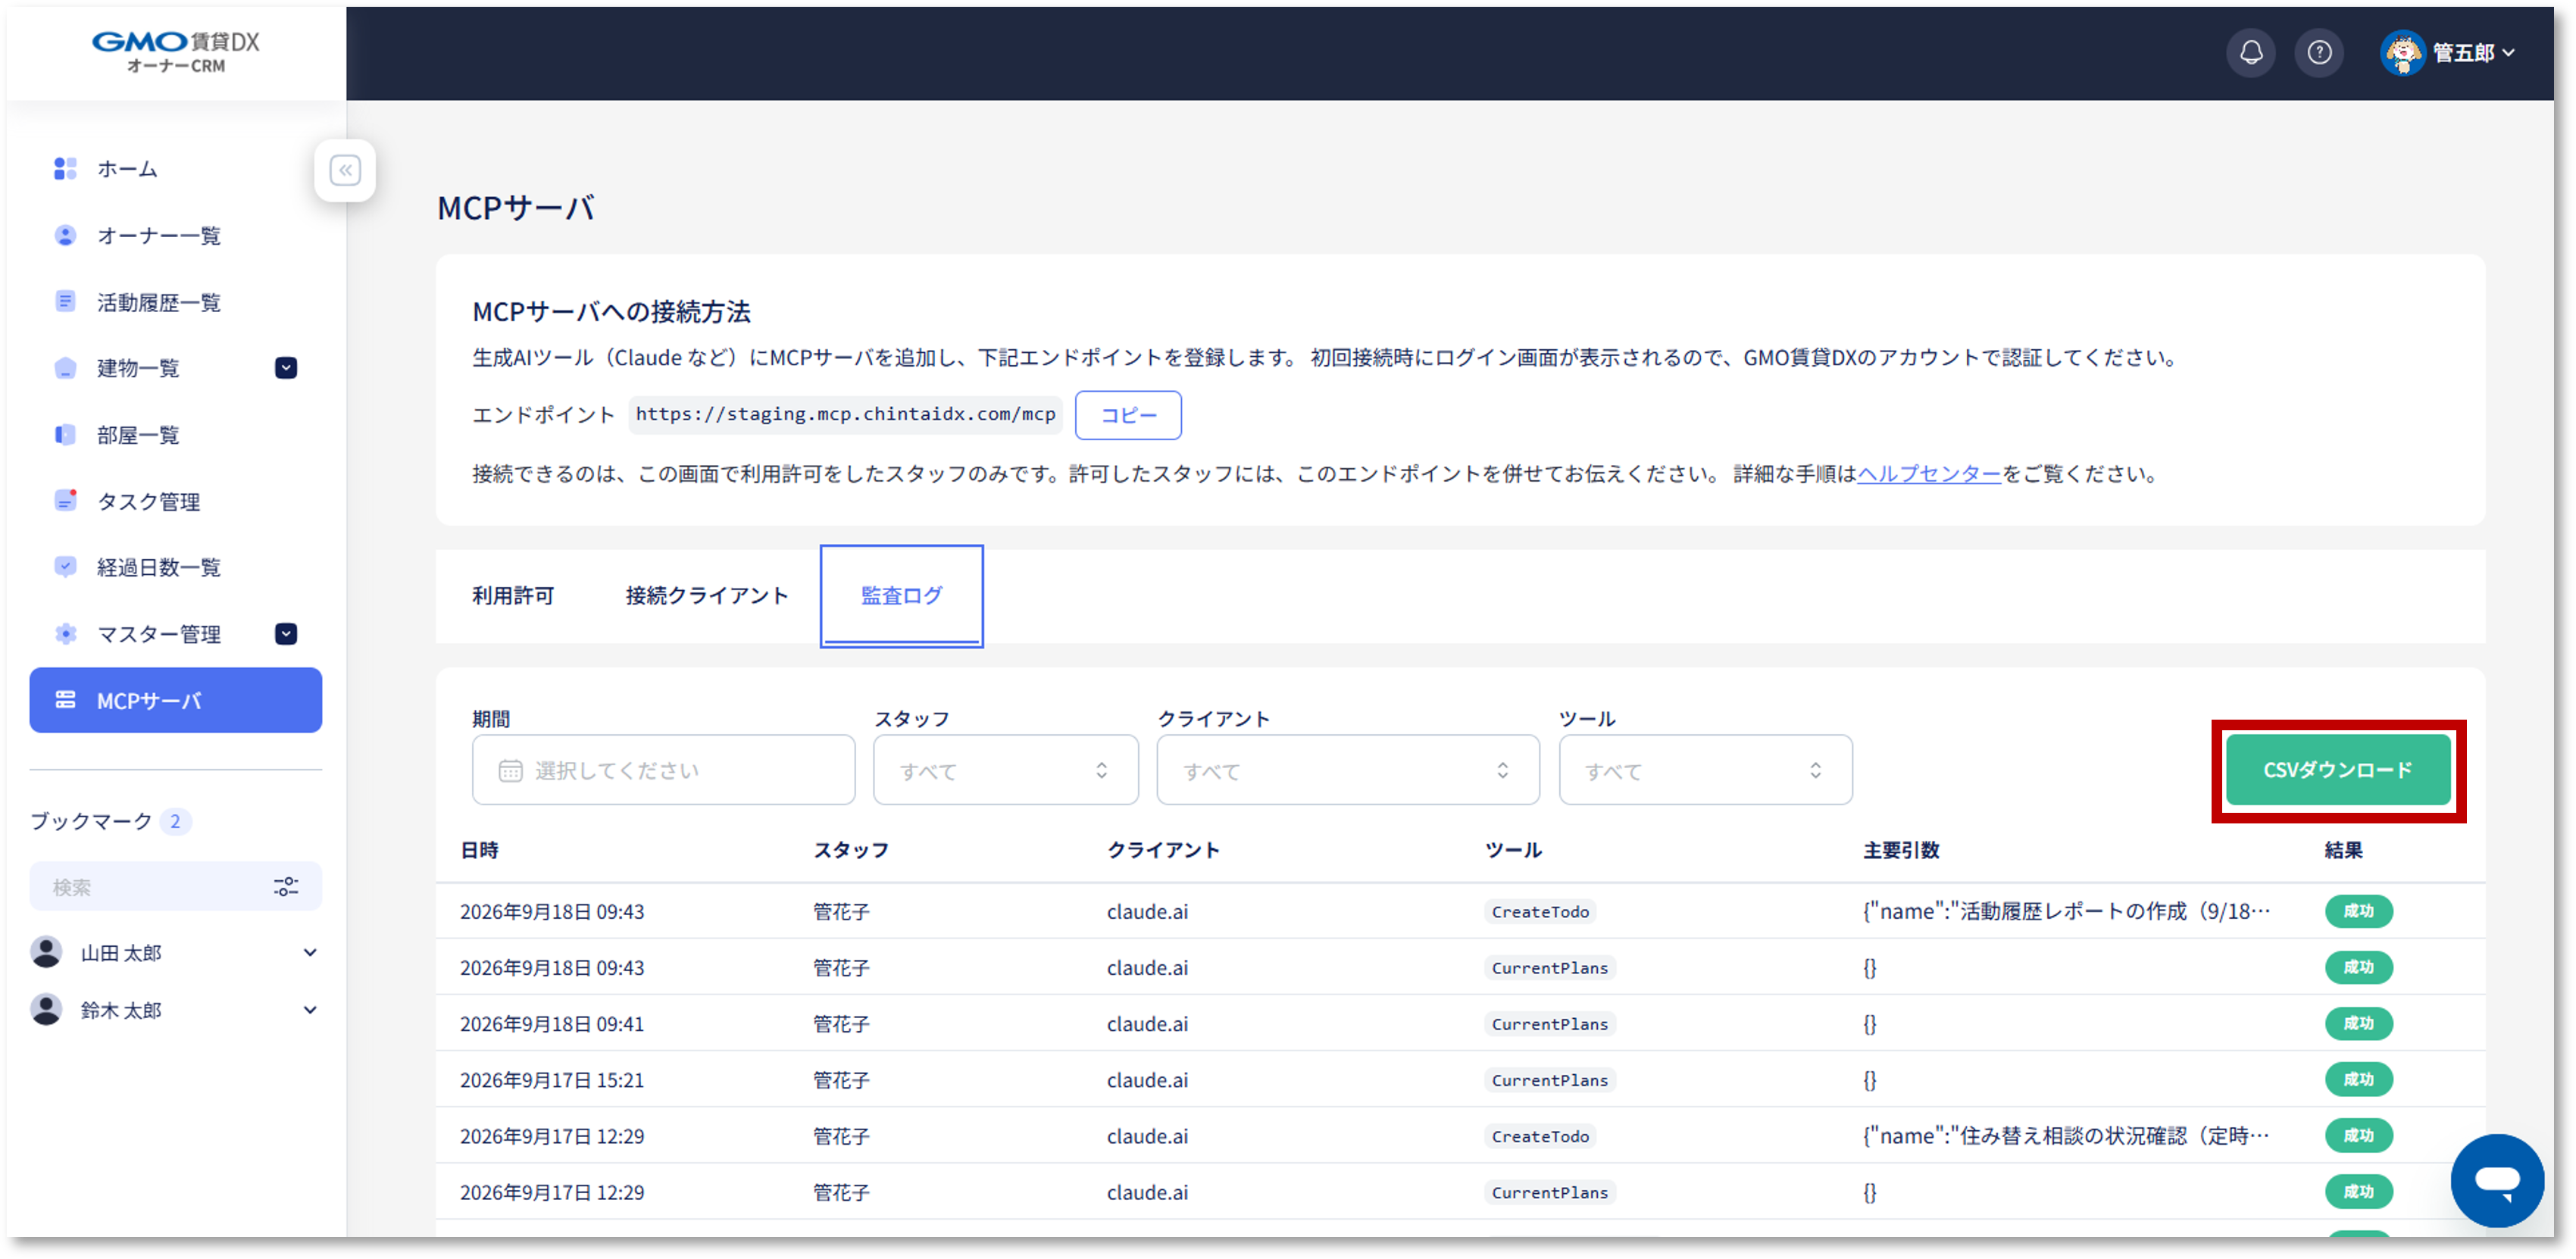Click the ブックマーク count badge 2
The width and height of the screenshot is (2576, 1259).
click(175, 821)
